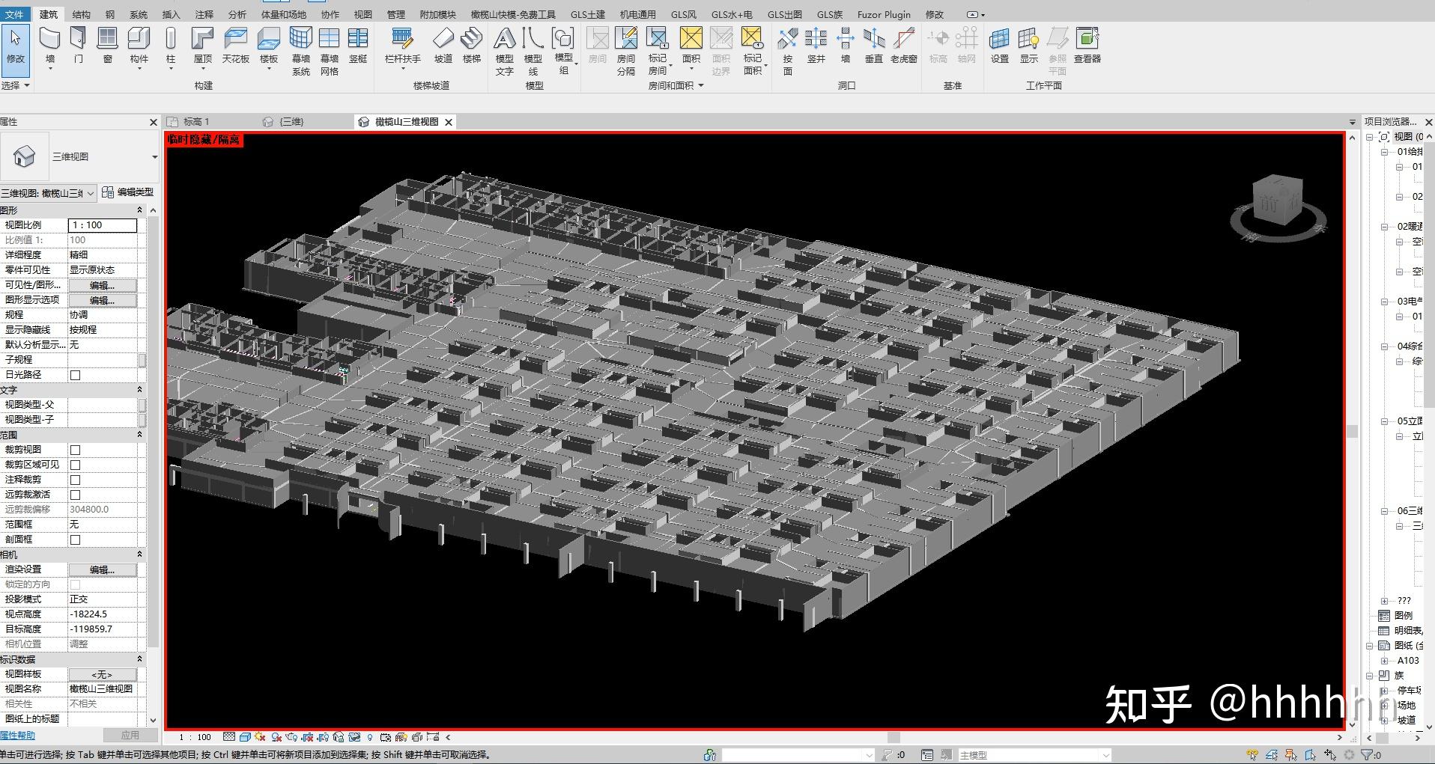1435x764 pixels.
Task: Collapse the 范围 properties section
Action: pyautogui.click(x=139, y=435)
